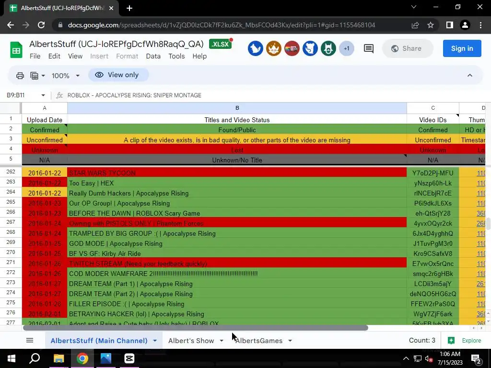Open the comment history icon
This screenshot has width=491, height=368.
coord(369,48)
